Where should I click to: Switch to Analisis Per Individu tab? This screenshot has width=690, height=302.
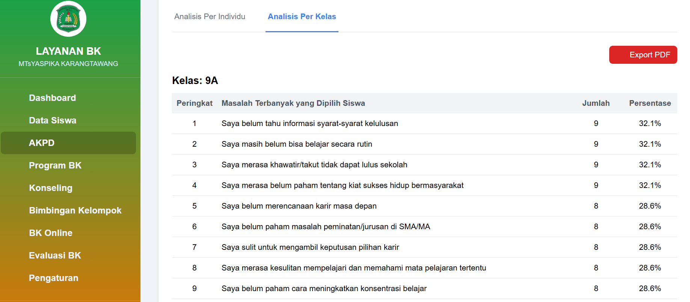210,17
